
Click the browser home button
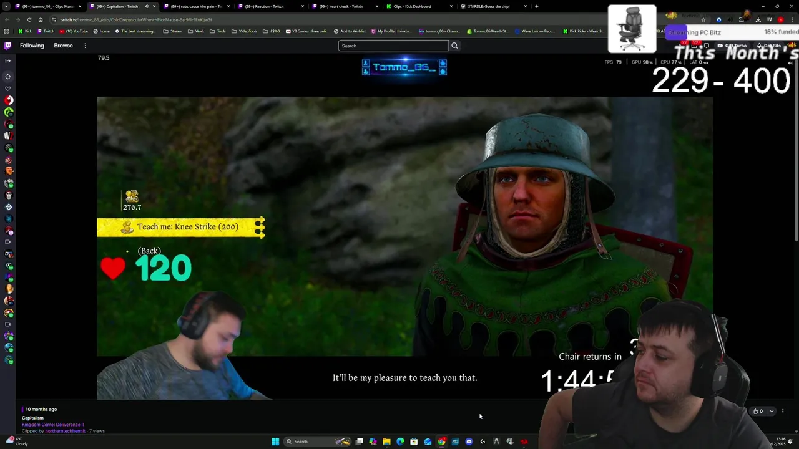41,19
